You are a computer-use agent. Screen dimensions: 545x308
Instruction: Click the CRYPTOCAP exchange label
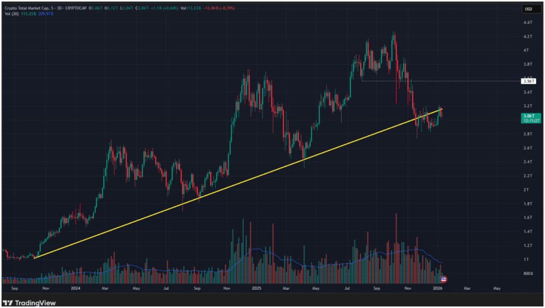tap(75, 8)
